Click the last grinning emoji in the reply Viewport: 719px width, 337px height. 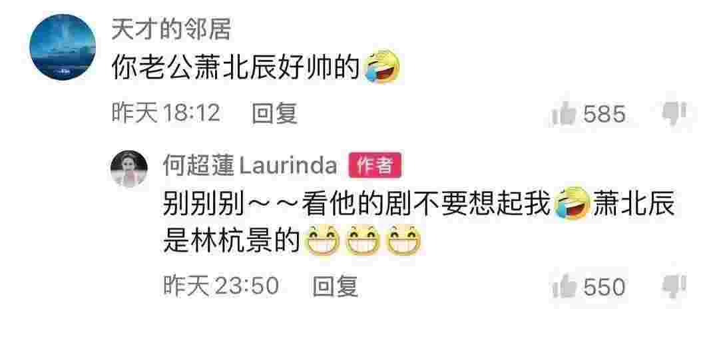404,241
